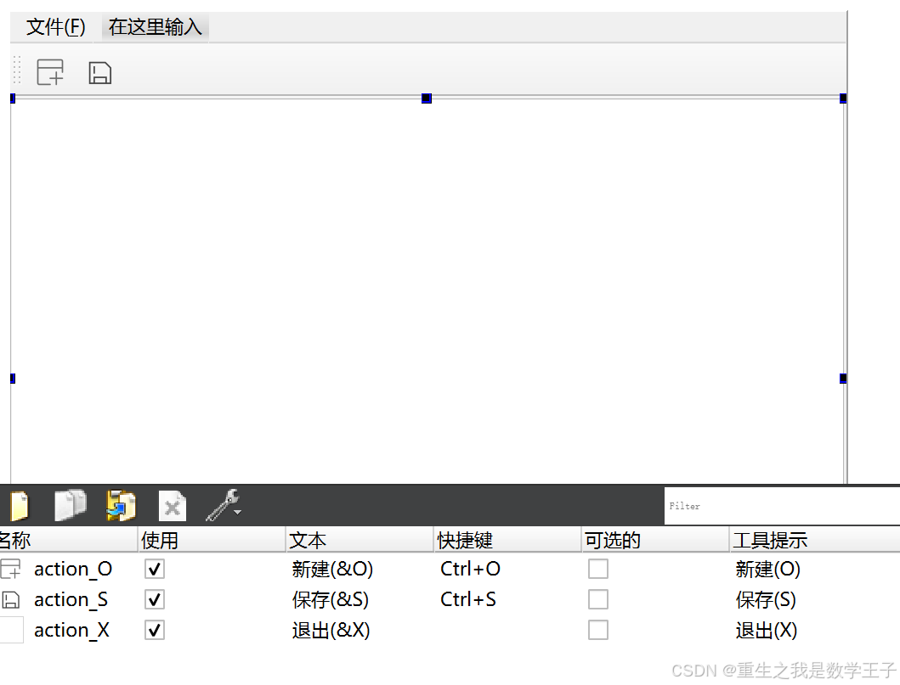This screenshot has width=900, height=685.
Task: Click the toolbar drag handle grip
Action: pos(17,70)
